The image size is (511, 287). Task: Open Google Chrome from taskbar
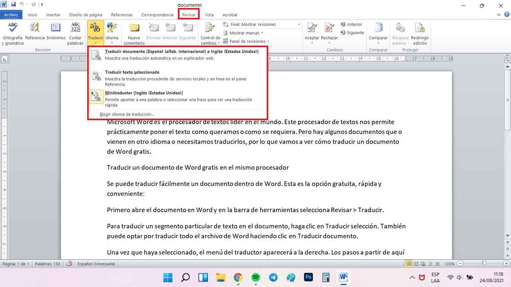tap(238, 278)
